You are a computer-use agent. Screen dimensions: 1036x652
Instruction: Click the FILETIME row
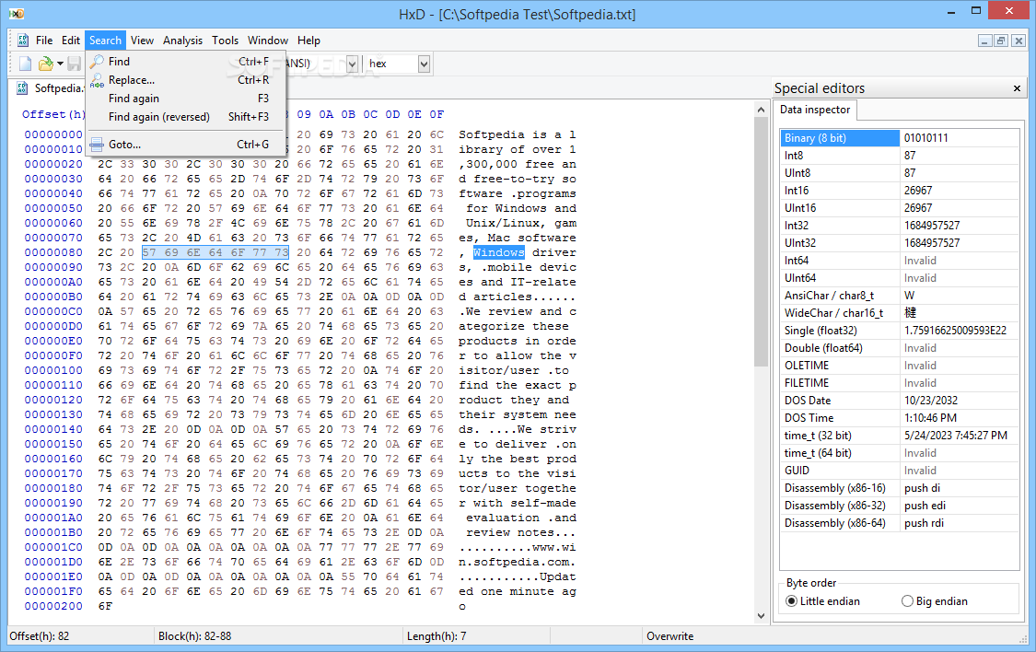point(899,383)
